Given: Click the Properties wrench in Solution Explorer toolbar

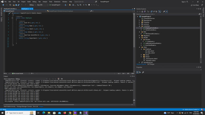Looking at the screenshot, I should pyautogui.click(x=164, y=12).
